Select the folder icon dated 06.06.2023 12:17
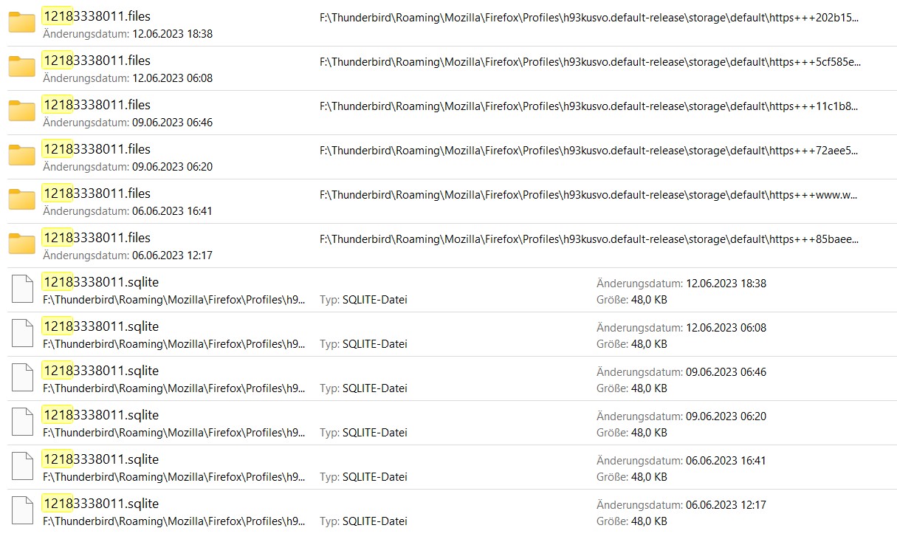 click(x=22, y=245)
